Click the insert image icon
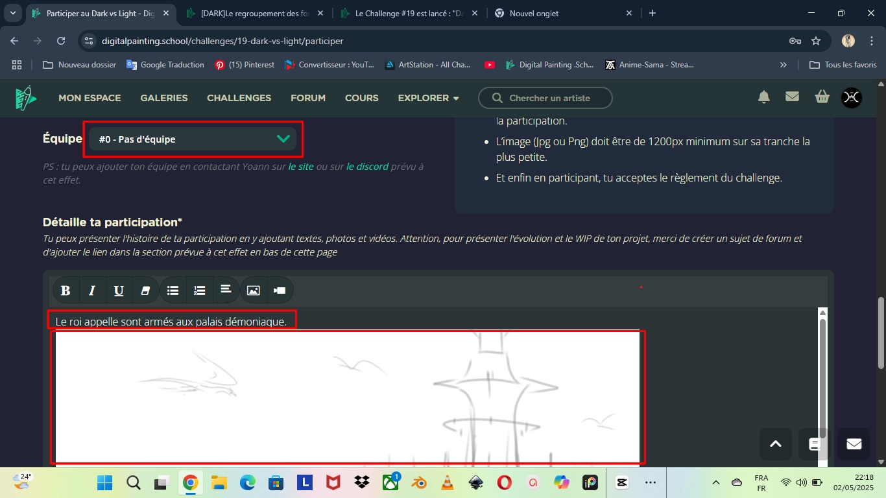The height and width of the screenshot is (498, 886). coord(253,290)
